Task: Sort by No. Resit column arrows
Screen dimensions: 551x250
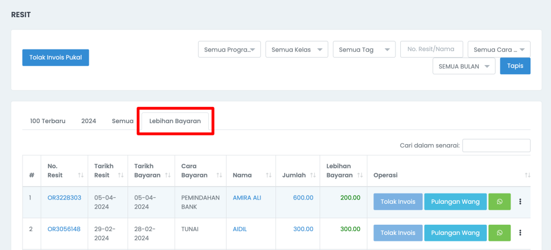Action: 81,175
